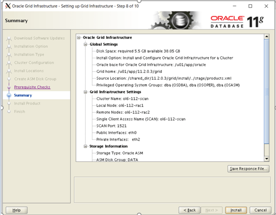The height and width of the screenshot is (215, 276).
Task: Collapse the Global Settings tree node
Action: 85,44
